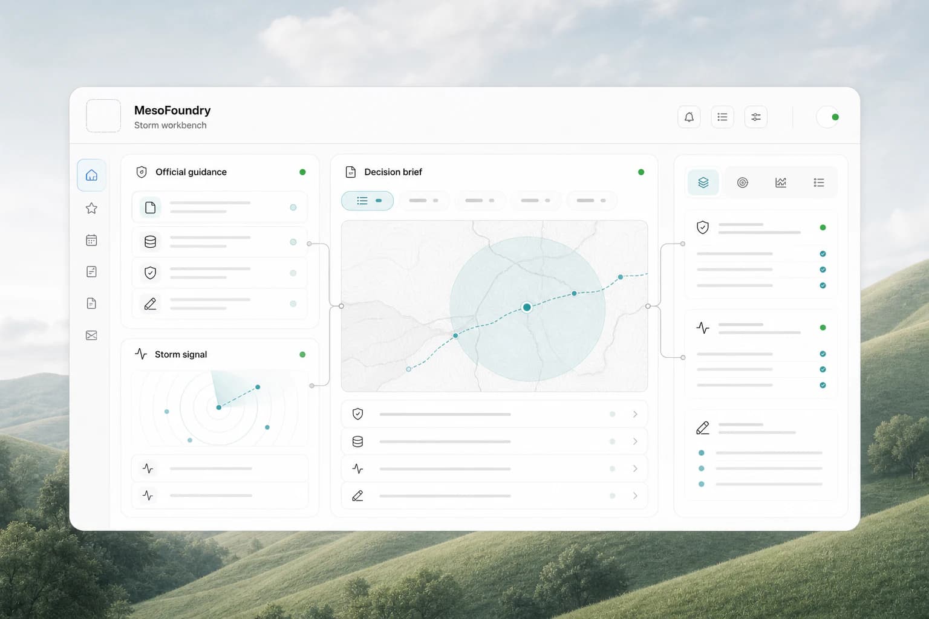Viewport: 929px width, 619px height.
Task: Open the document icon in the sidebar
Action: [92, 303]
